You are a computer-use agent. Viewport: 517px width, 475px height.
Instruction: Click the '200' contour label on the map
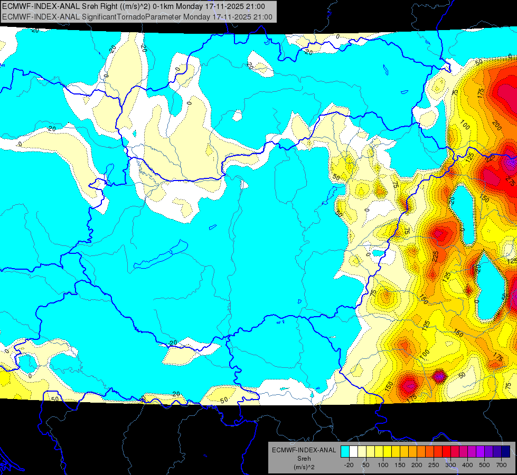(x=497, y=125)
